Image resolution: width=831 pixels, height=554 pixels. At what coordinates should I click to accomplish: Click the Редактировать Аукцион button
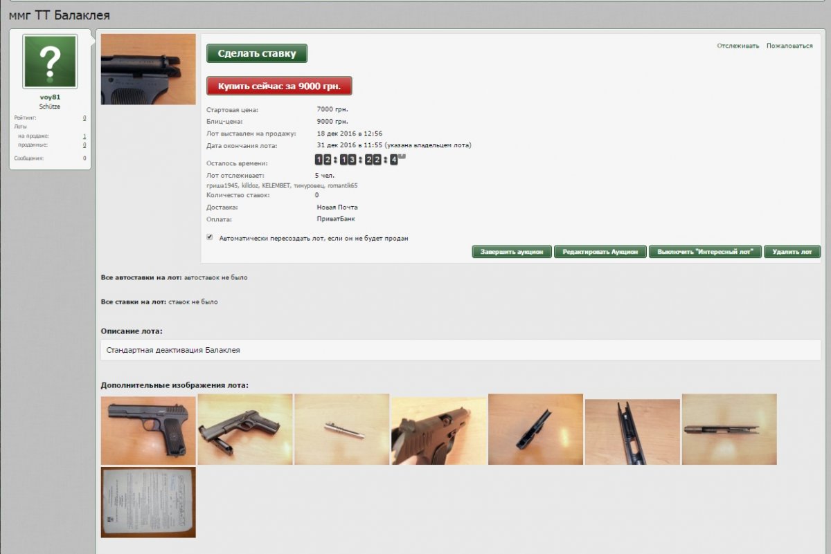[x=600, y=252]
